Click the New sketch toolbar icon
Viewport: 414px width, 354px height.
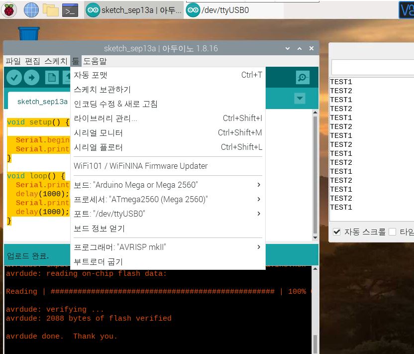(52, 78)
